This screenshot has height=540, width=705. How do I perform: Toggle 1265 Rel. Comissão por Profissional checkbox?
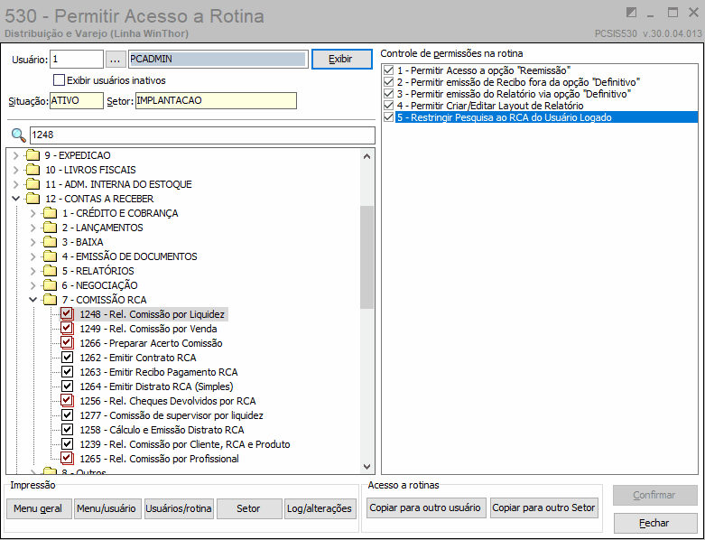(x=67, y=458)
